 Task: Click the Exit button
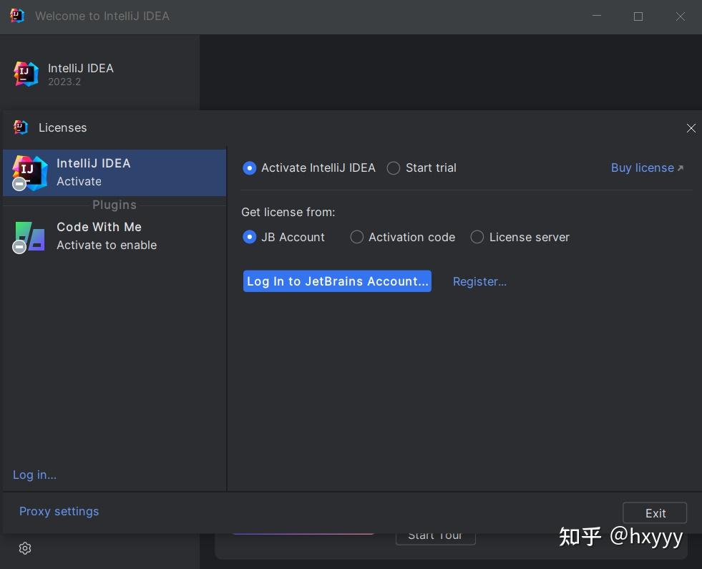click(x=654, y=512)
